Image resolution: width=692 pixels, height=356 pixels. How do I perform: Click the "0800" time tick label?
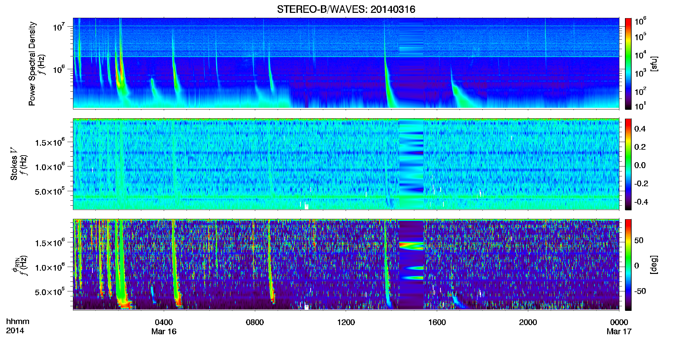tap(255, 322)
